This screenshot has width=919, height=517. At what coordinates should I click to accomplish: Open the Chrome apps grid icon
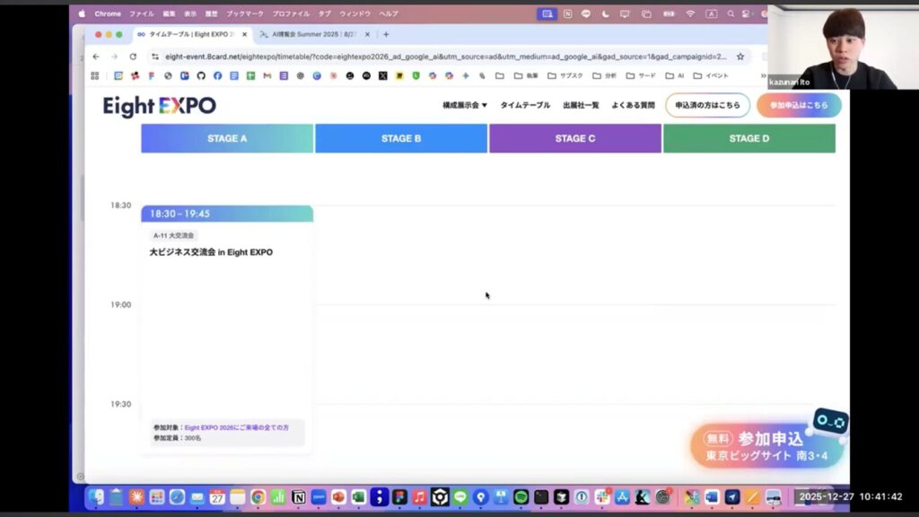pyautogui.click(x=95, y=76)
